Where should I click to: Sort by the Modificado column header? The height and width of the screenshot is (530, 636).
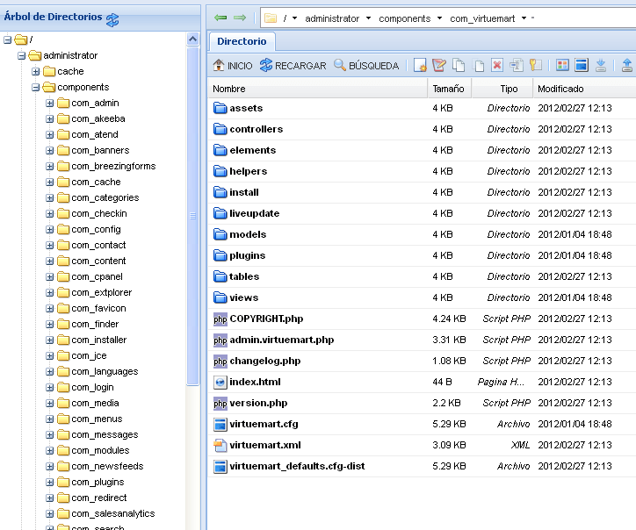coord(584,89)
